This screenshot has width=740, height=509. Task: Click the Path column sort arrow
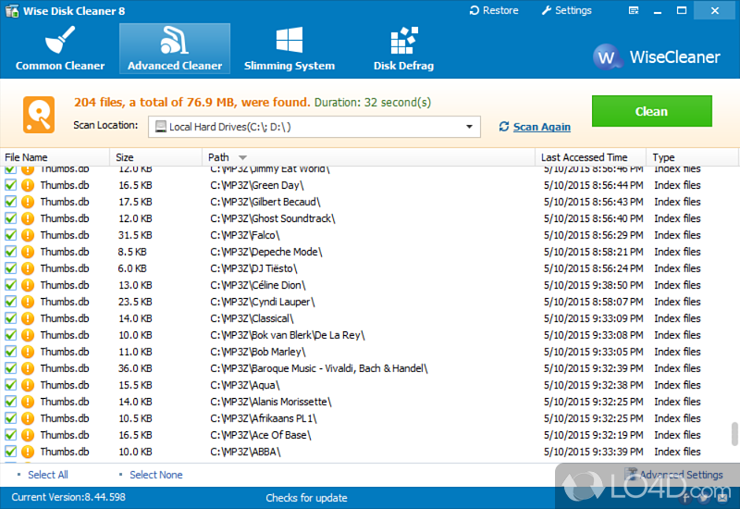tap(242, 158)
